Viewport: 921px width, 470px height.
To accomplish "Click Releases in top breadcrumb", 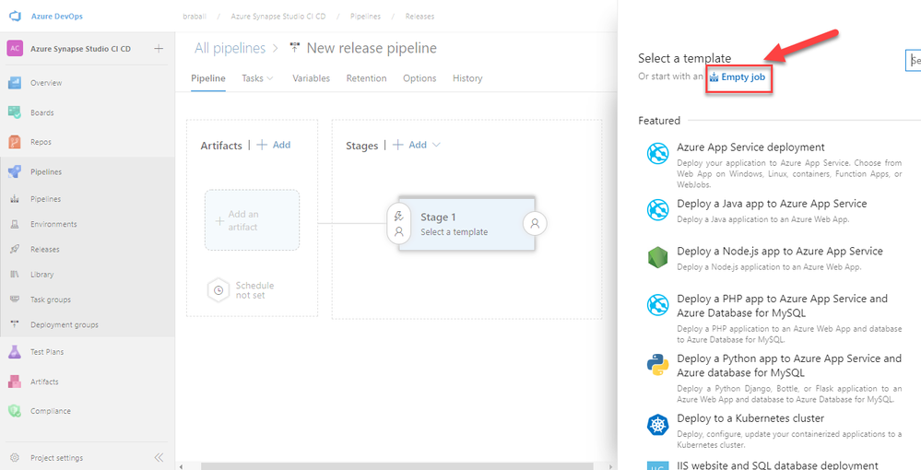I will click(x=419, y=17).
